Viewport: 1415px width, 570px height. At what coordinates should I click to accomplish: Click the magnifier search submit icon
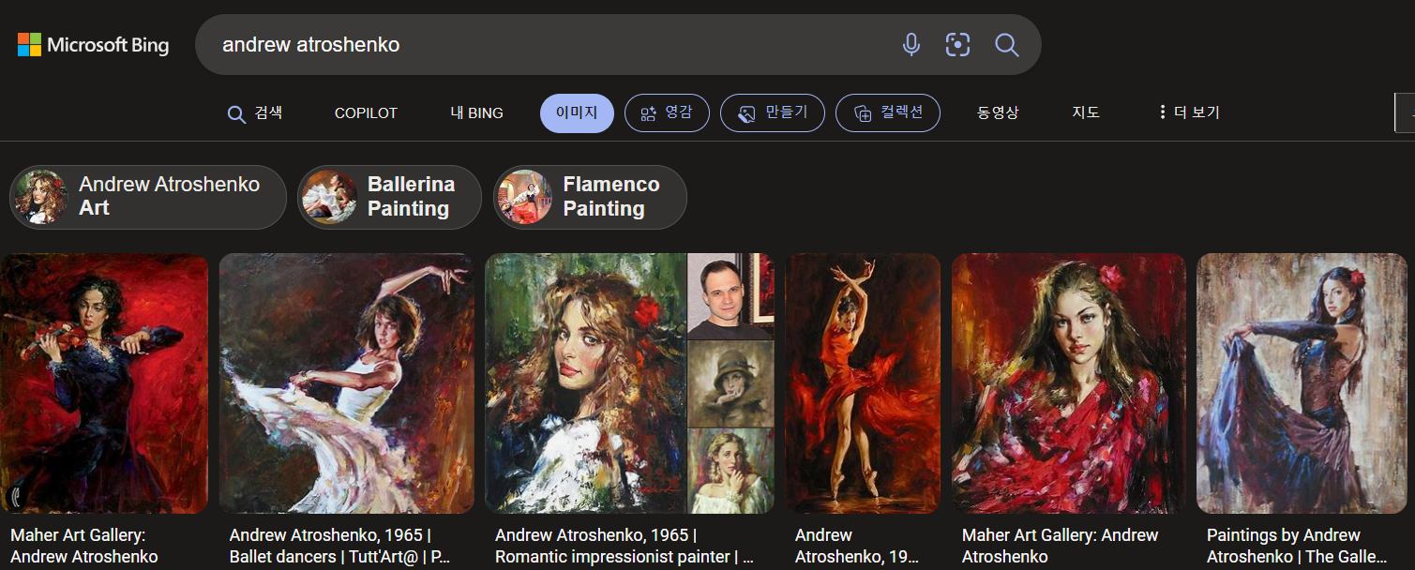1006,44
